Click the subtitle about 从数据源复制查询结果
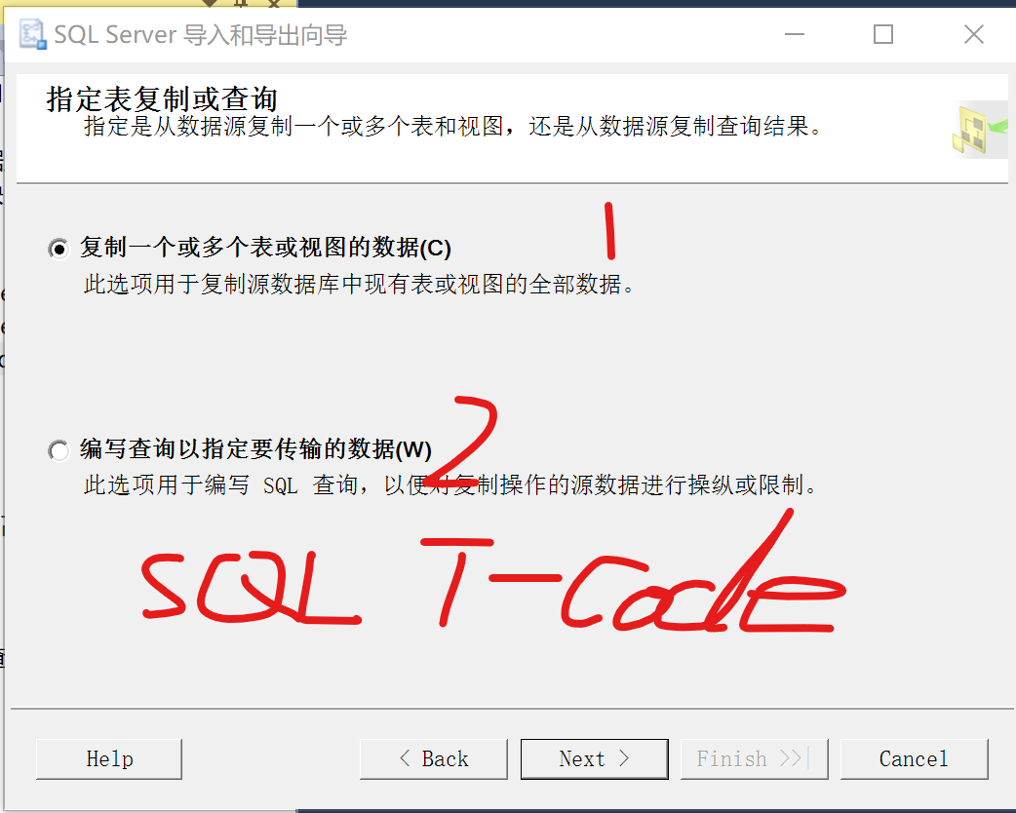 click(453, 127)
